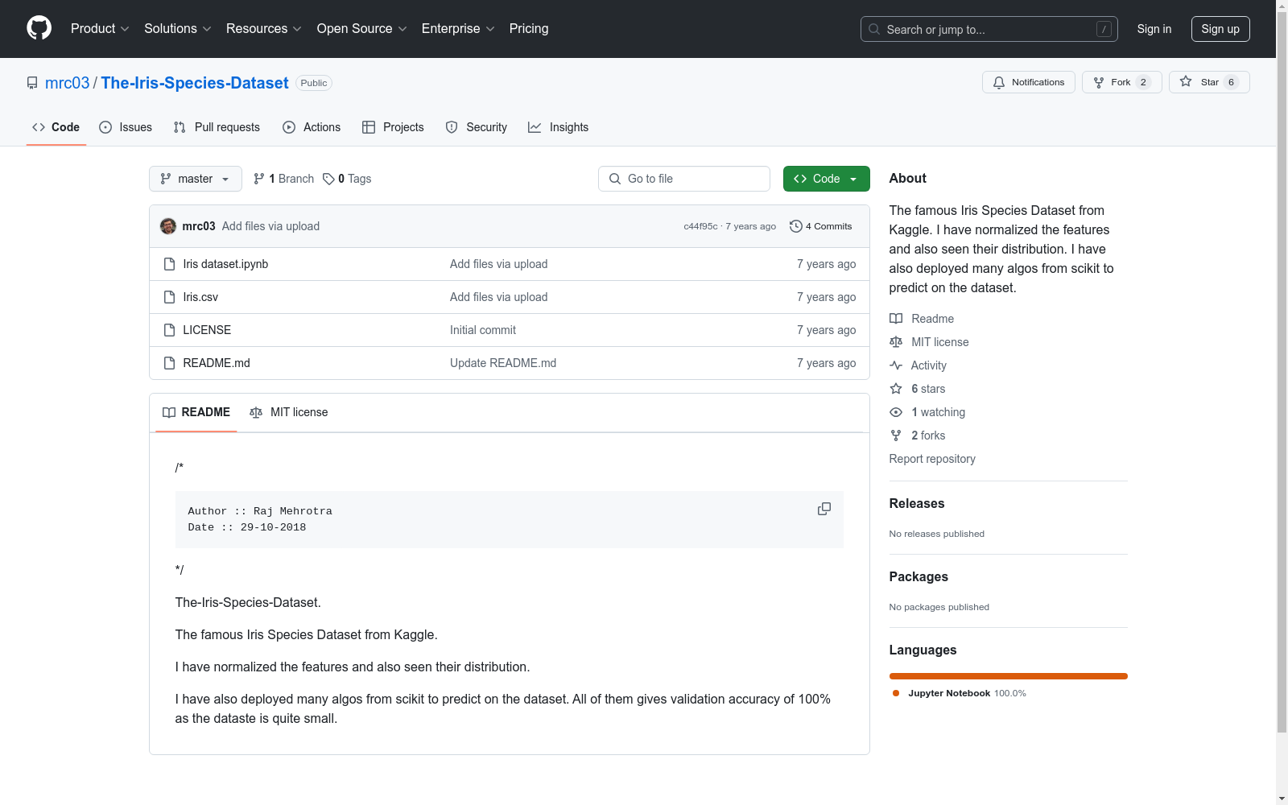Viewport: 1288px width, 805px height.
Task: Click the GitHub logo home icon
Action: click(39, 28)
